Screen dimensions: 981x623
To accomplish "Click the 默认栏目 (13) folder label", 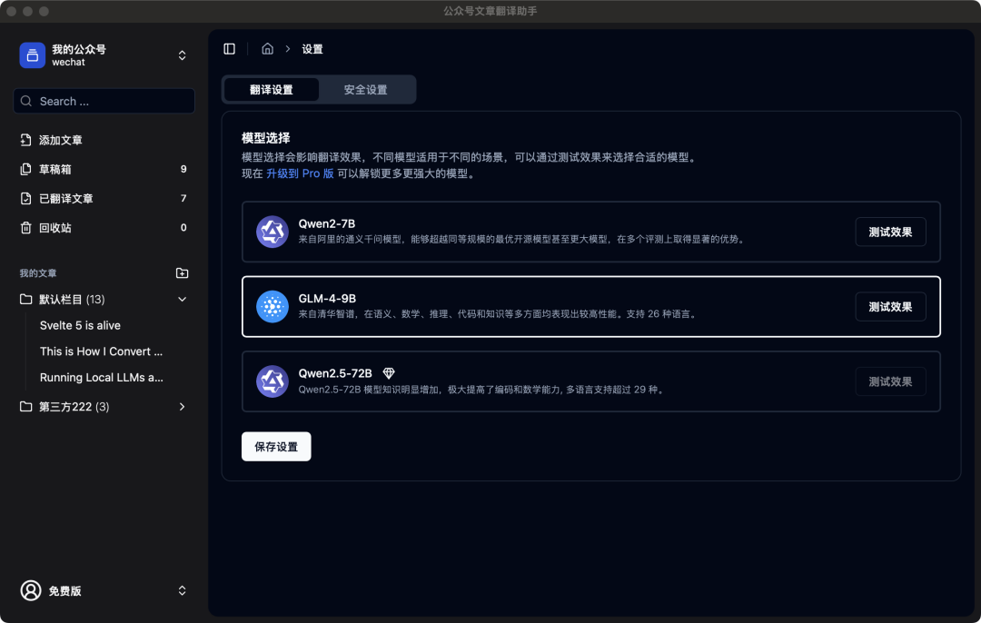I will [72, 299].
